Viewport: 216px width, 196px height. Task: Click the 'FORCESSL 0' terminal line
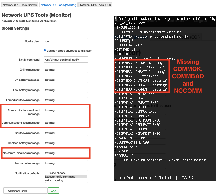124,156
